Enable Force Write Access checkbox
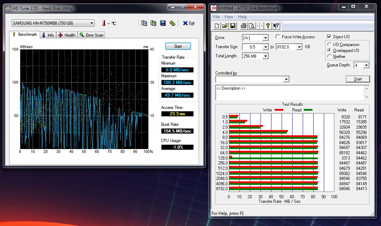This screenshot has width=381, height=226. point(278,37)
